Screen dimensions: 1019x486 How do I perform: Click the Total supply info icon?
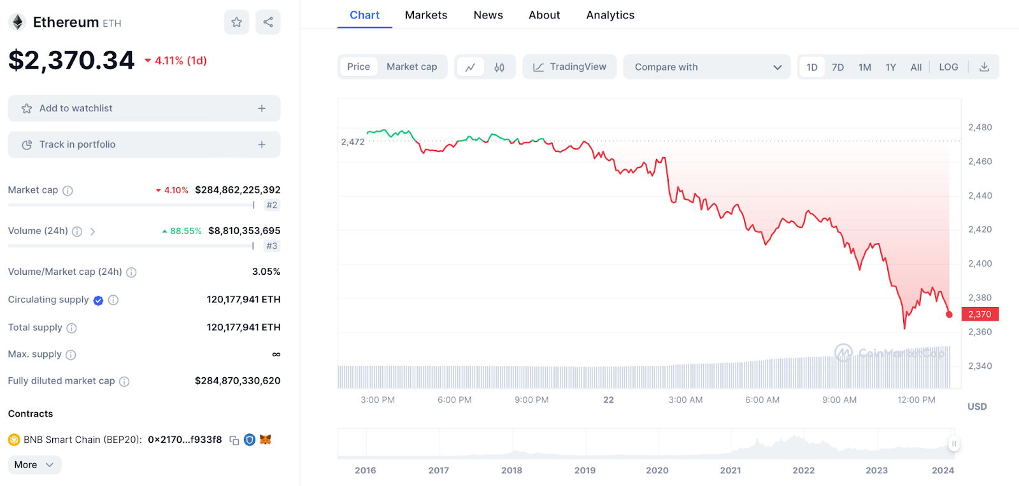(x=72, y=328)
